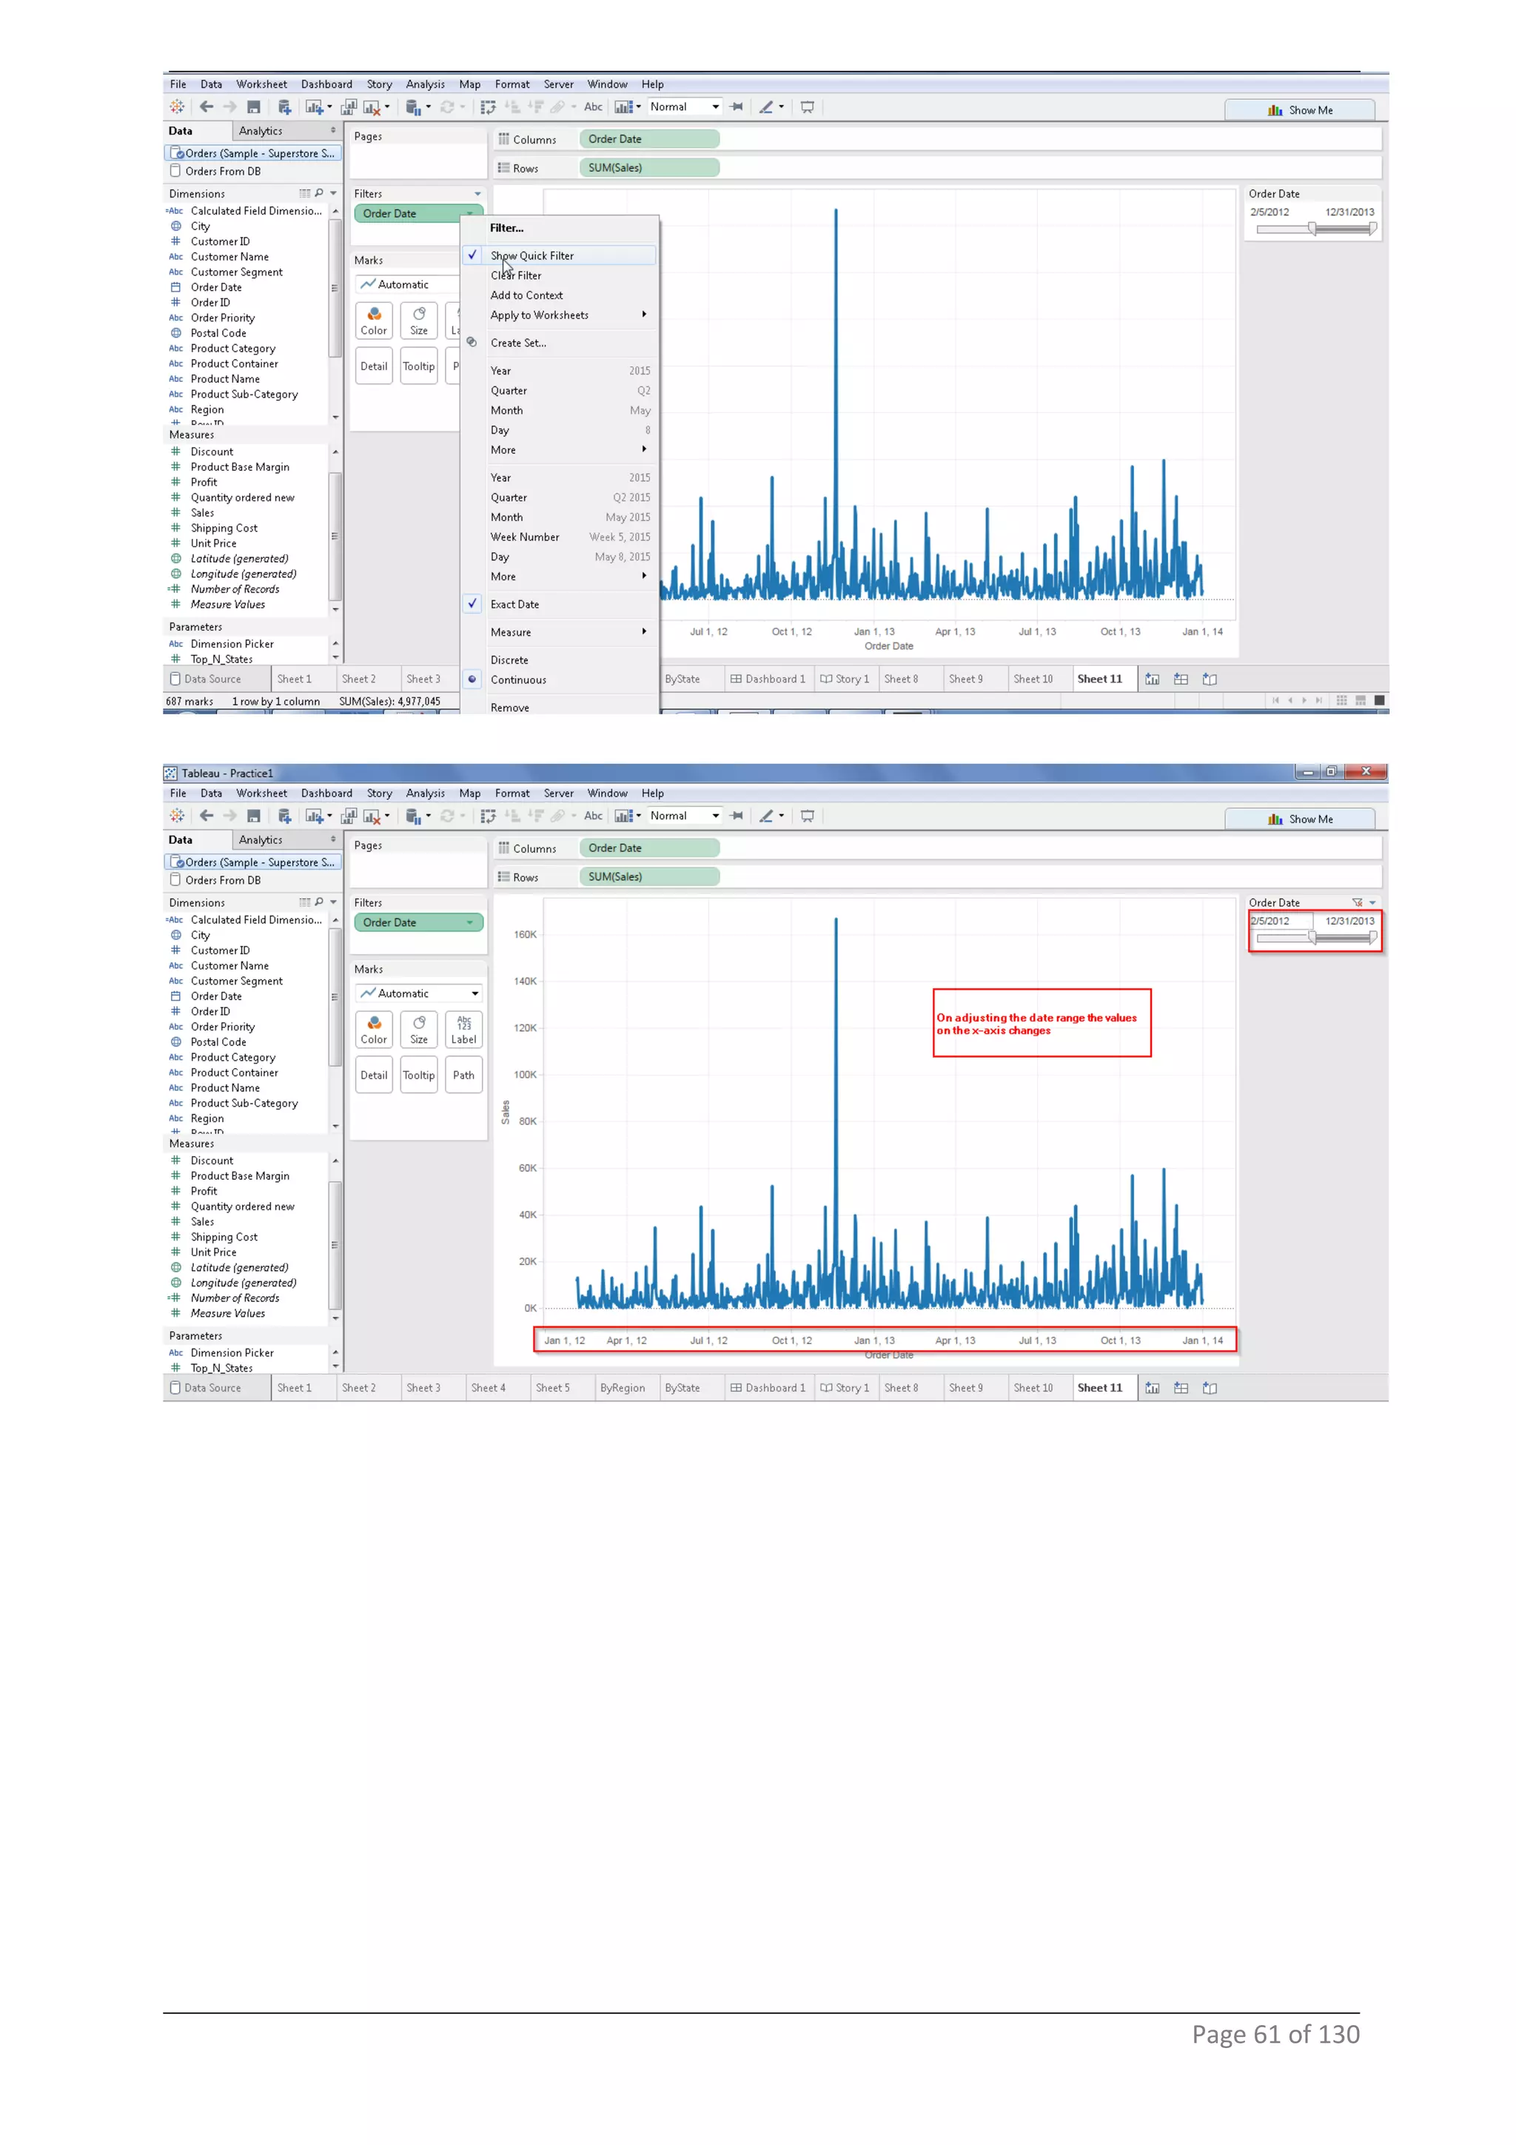Show the filmstrip view from status bar
This screenshot has height=2145, width=1516.
pyautogui.click(x=1360, y=699)
